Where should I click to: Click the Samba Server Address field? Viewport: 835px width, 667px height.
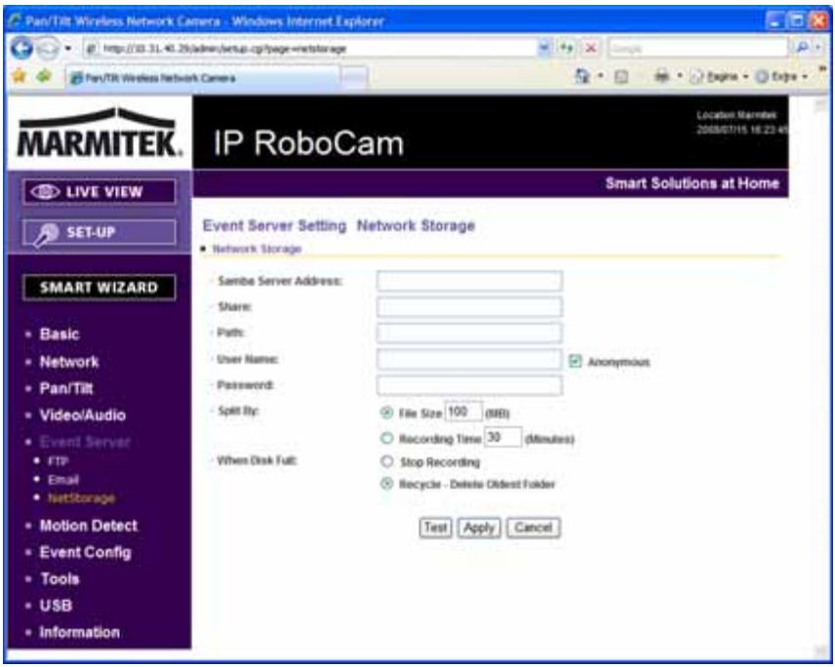[x=469, y=281]
